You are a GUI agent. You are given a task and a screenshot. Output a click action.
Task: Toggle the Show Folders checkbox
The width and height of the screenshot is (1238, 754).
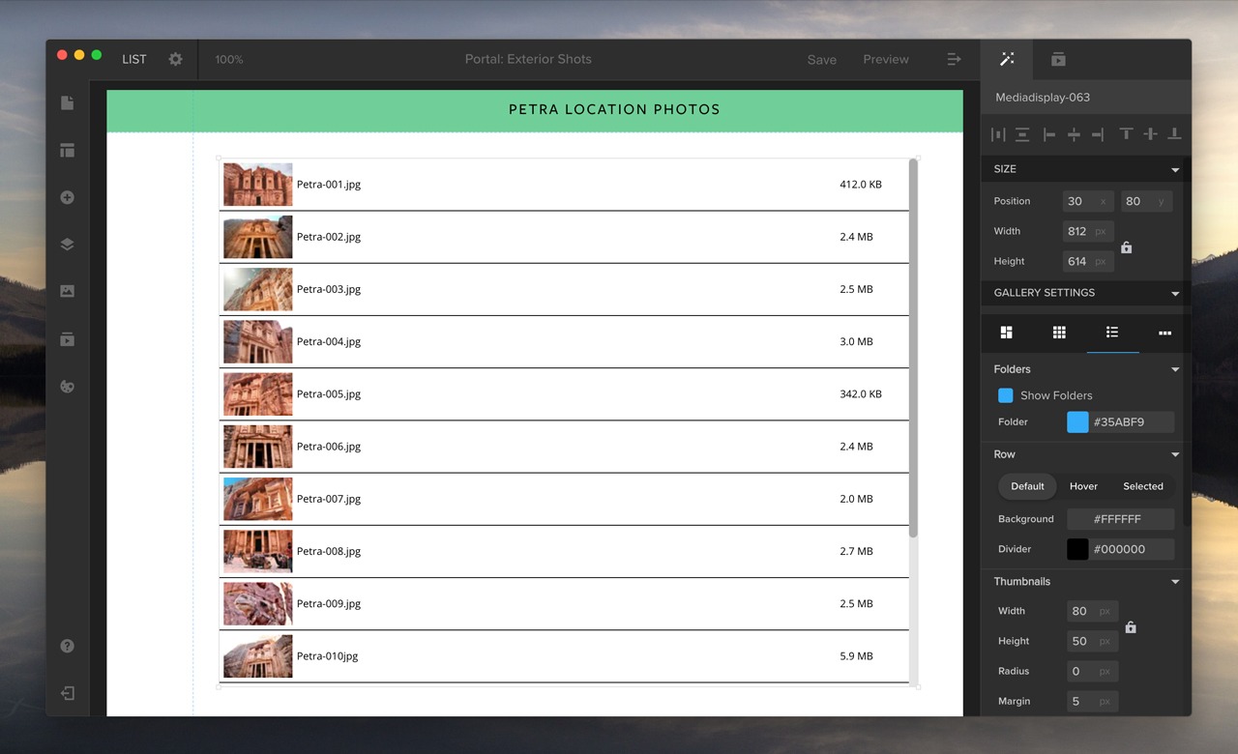point(1005,395)
